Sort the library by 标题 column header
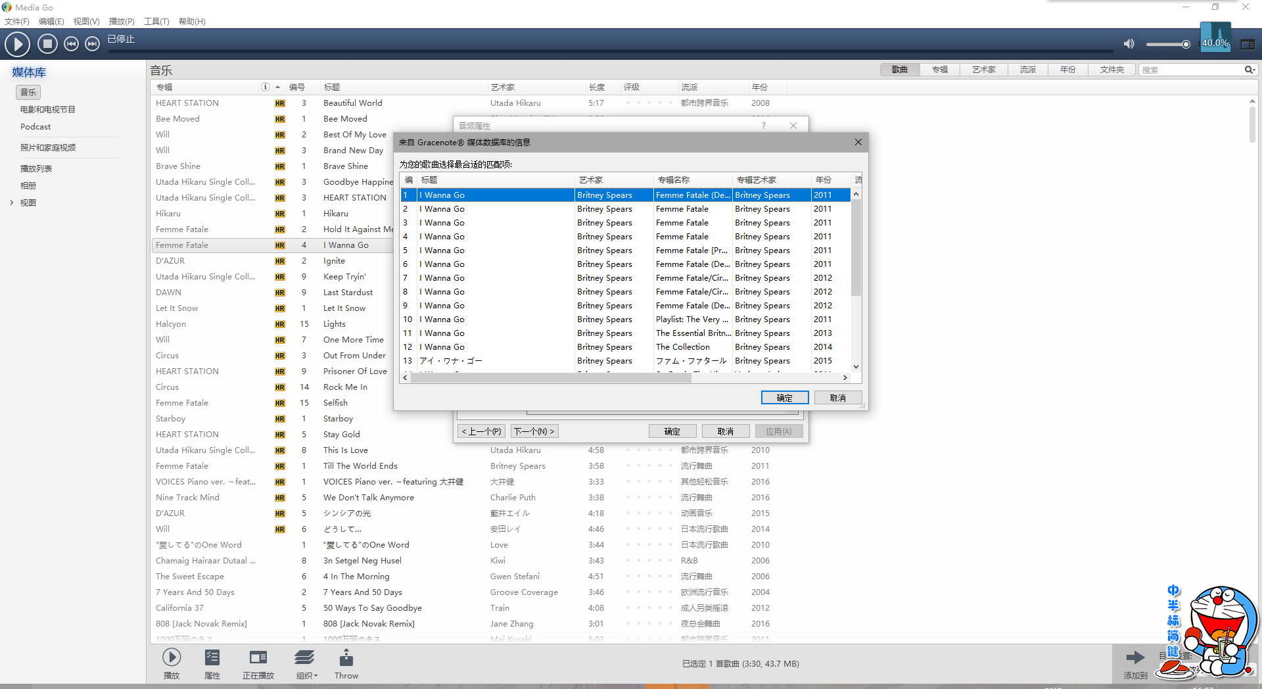 [x=402, y=87]
